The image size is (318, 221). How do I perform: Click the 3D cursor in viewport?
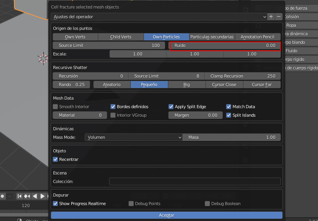coord(43,59)
